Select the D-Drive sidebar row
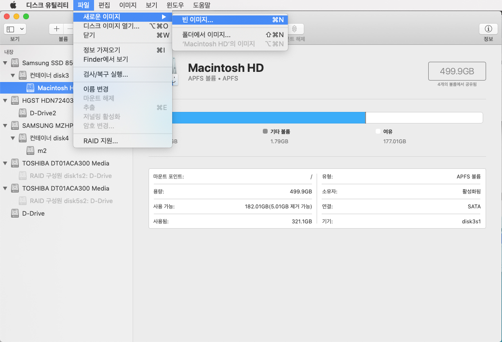This screenshot has height=342, width=502. (66, 213)
